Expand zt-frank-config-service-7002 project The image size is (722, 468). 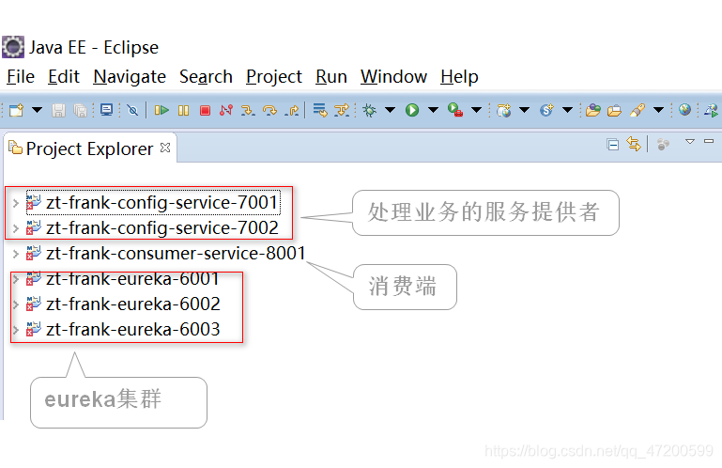pos(16,228)
